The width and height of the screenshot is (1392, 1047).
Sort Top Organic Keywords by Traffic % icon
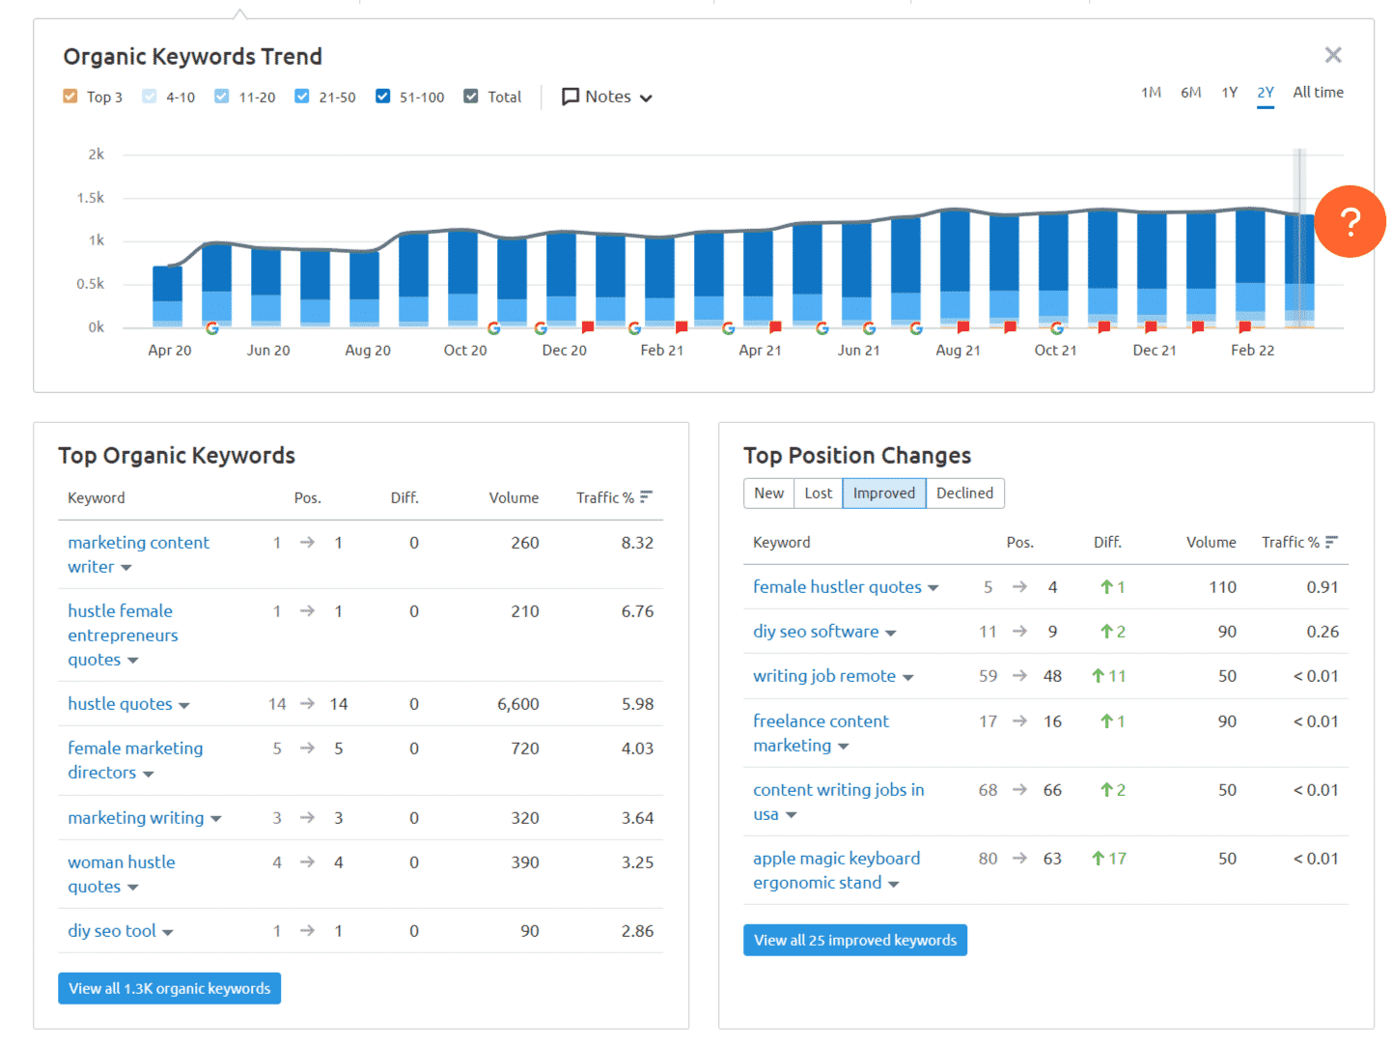point(646,497)
